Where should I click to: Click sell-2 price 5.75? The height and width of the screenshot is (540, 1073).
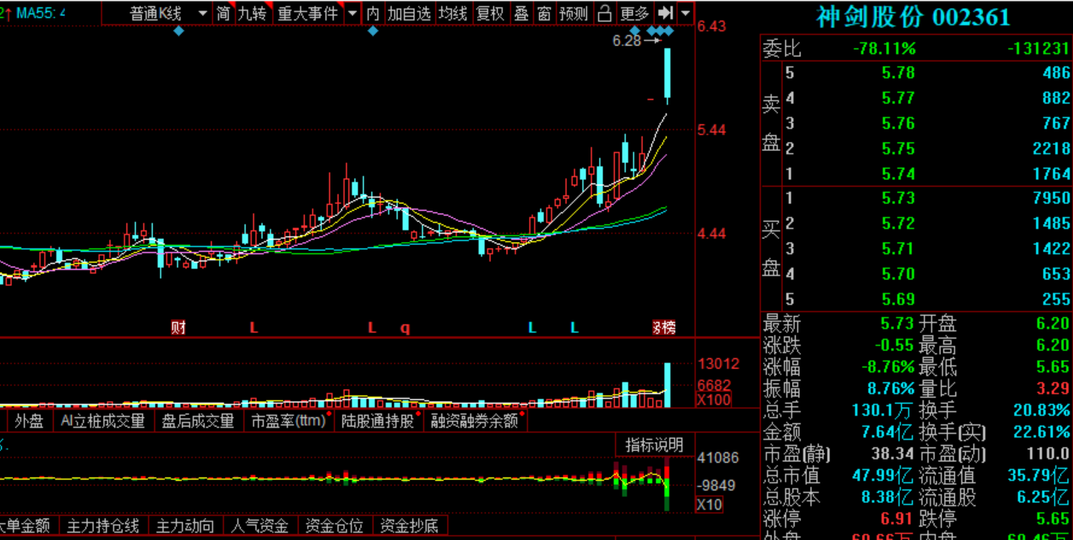(898, 149)
